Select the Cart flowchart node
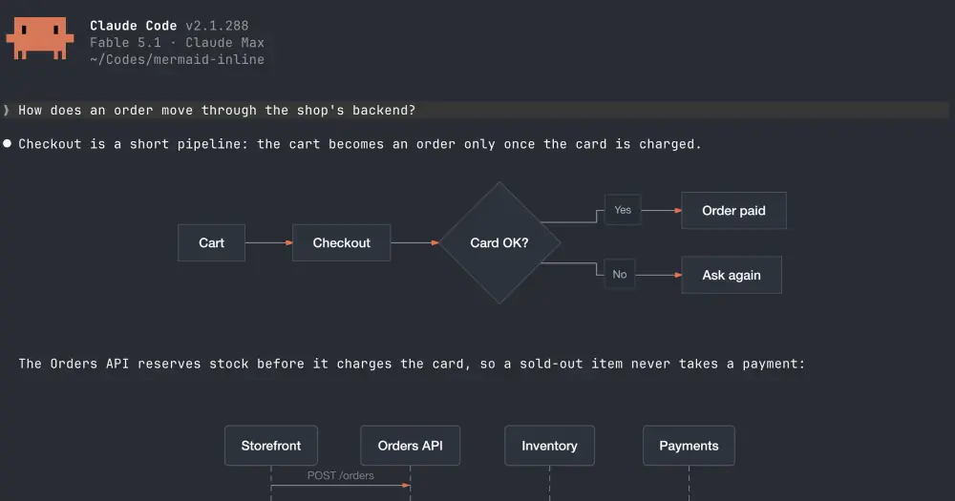Image resolution: width=955 pixels, height=501 pixels. (211, 243)
